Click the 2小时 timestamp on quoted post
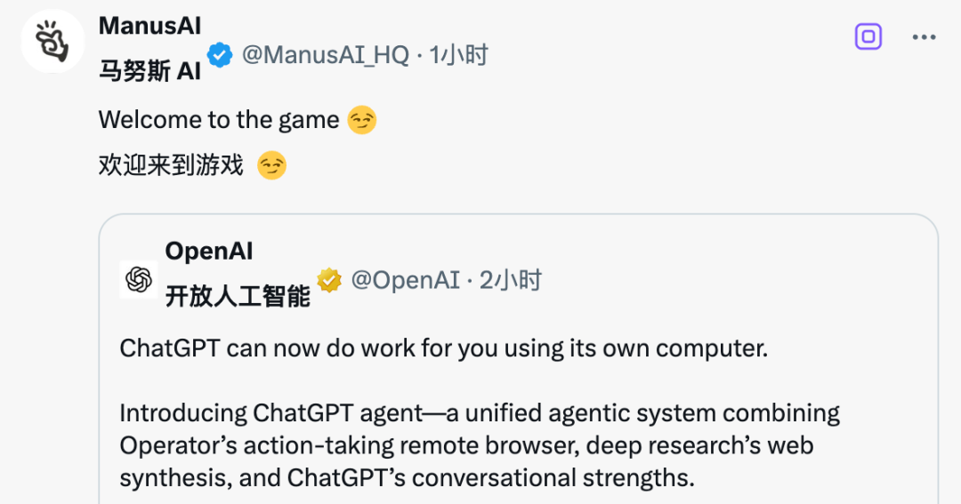Image resolution: width=961 pixels, height=504 pixels. click(x=511, y=281)
